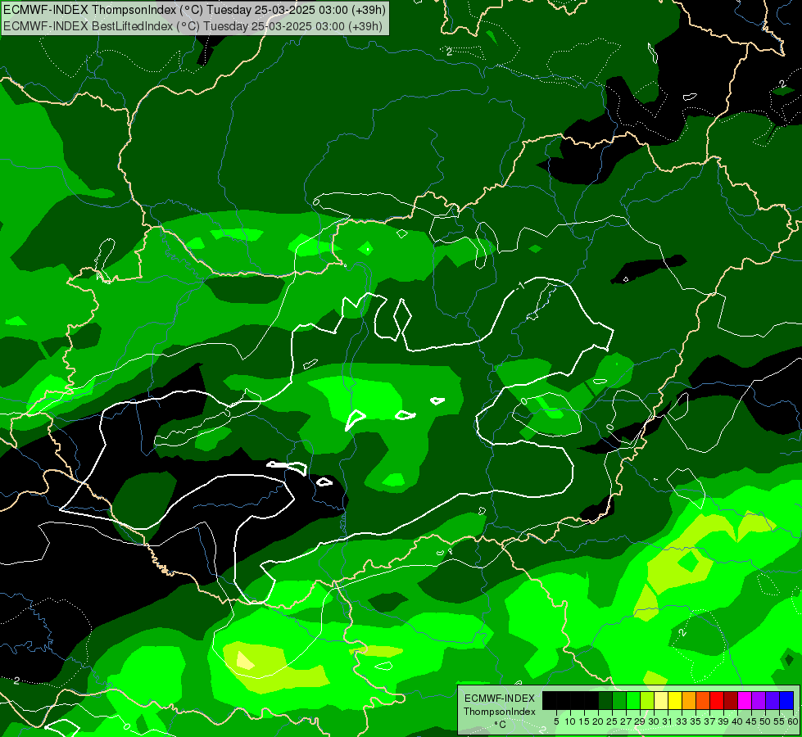Select the pale yellow 30–31 legend swatch
Viewport: 802px width, 737px height.
tap(661, 700)
